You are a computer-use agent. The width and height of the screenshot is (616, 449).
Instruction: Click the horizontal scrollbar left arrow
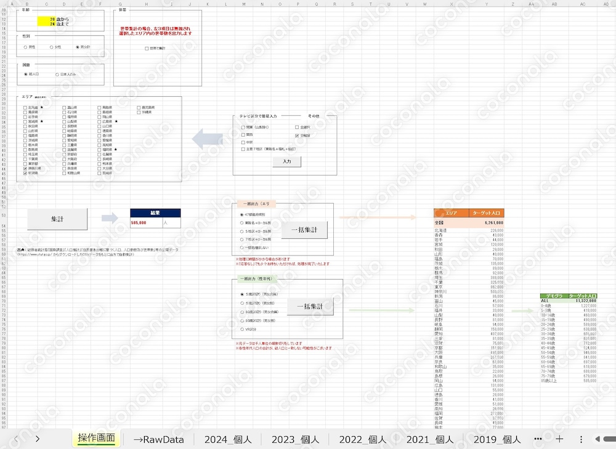coord(598,439)
